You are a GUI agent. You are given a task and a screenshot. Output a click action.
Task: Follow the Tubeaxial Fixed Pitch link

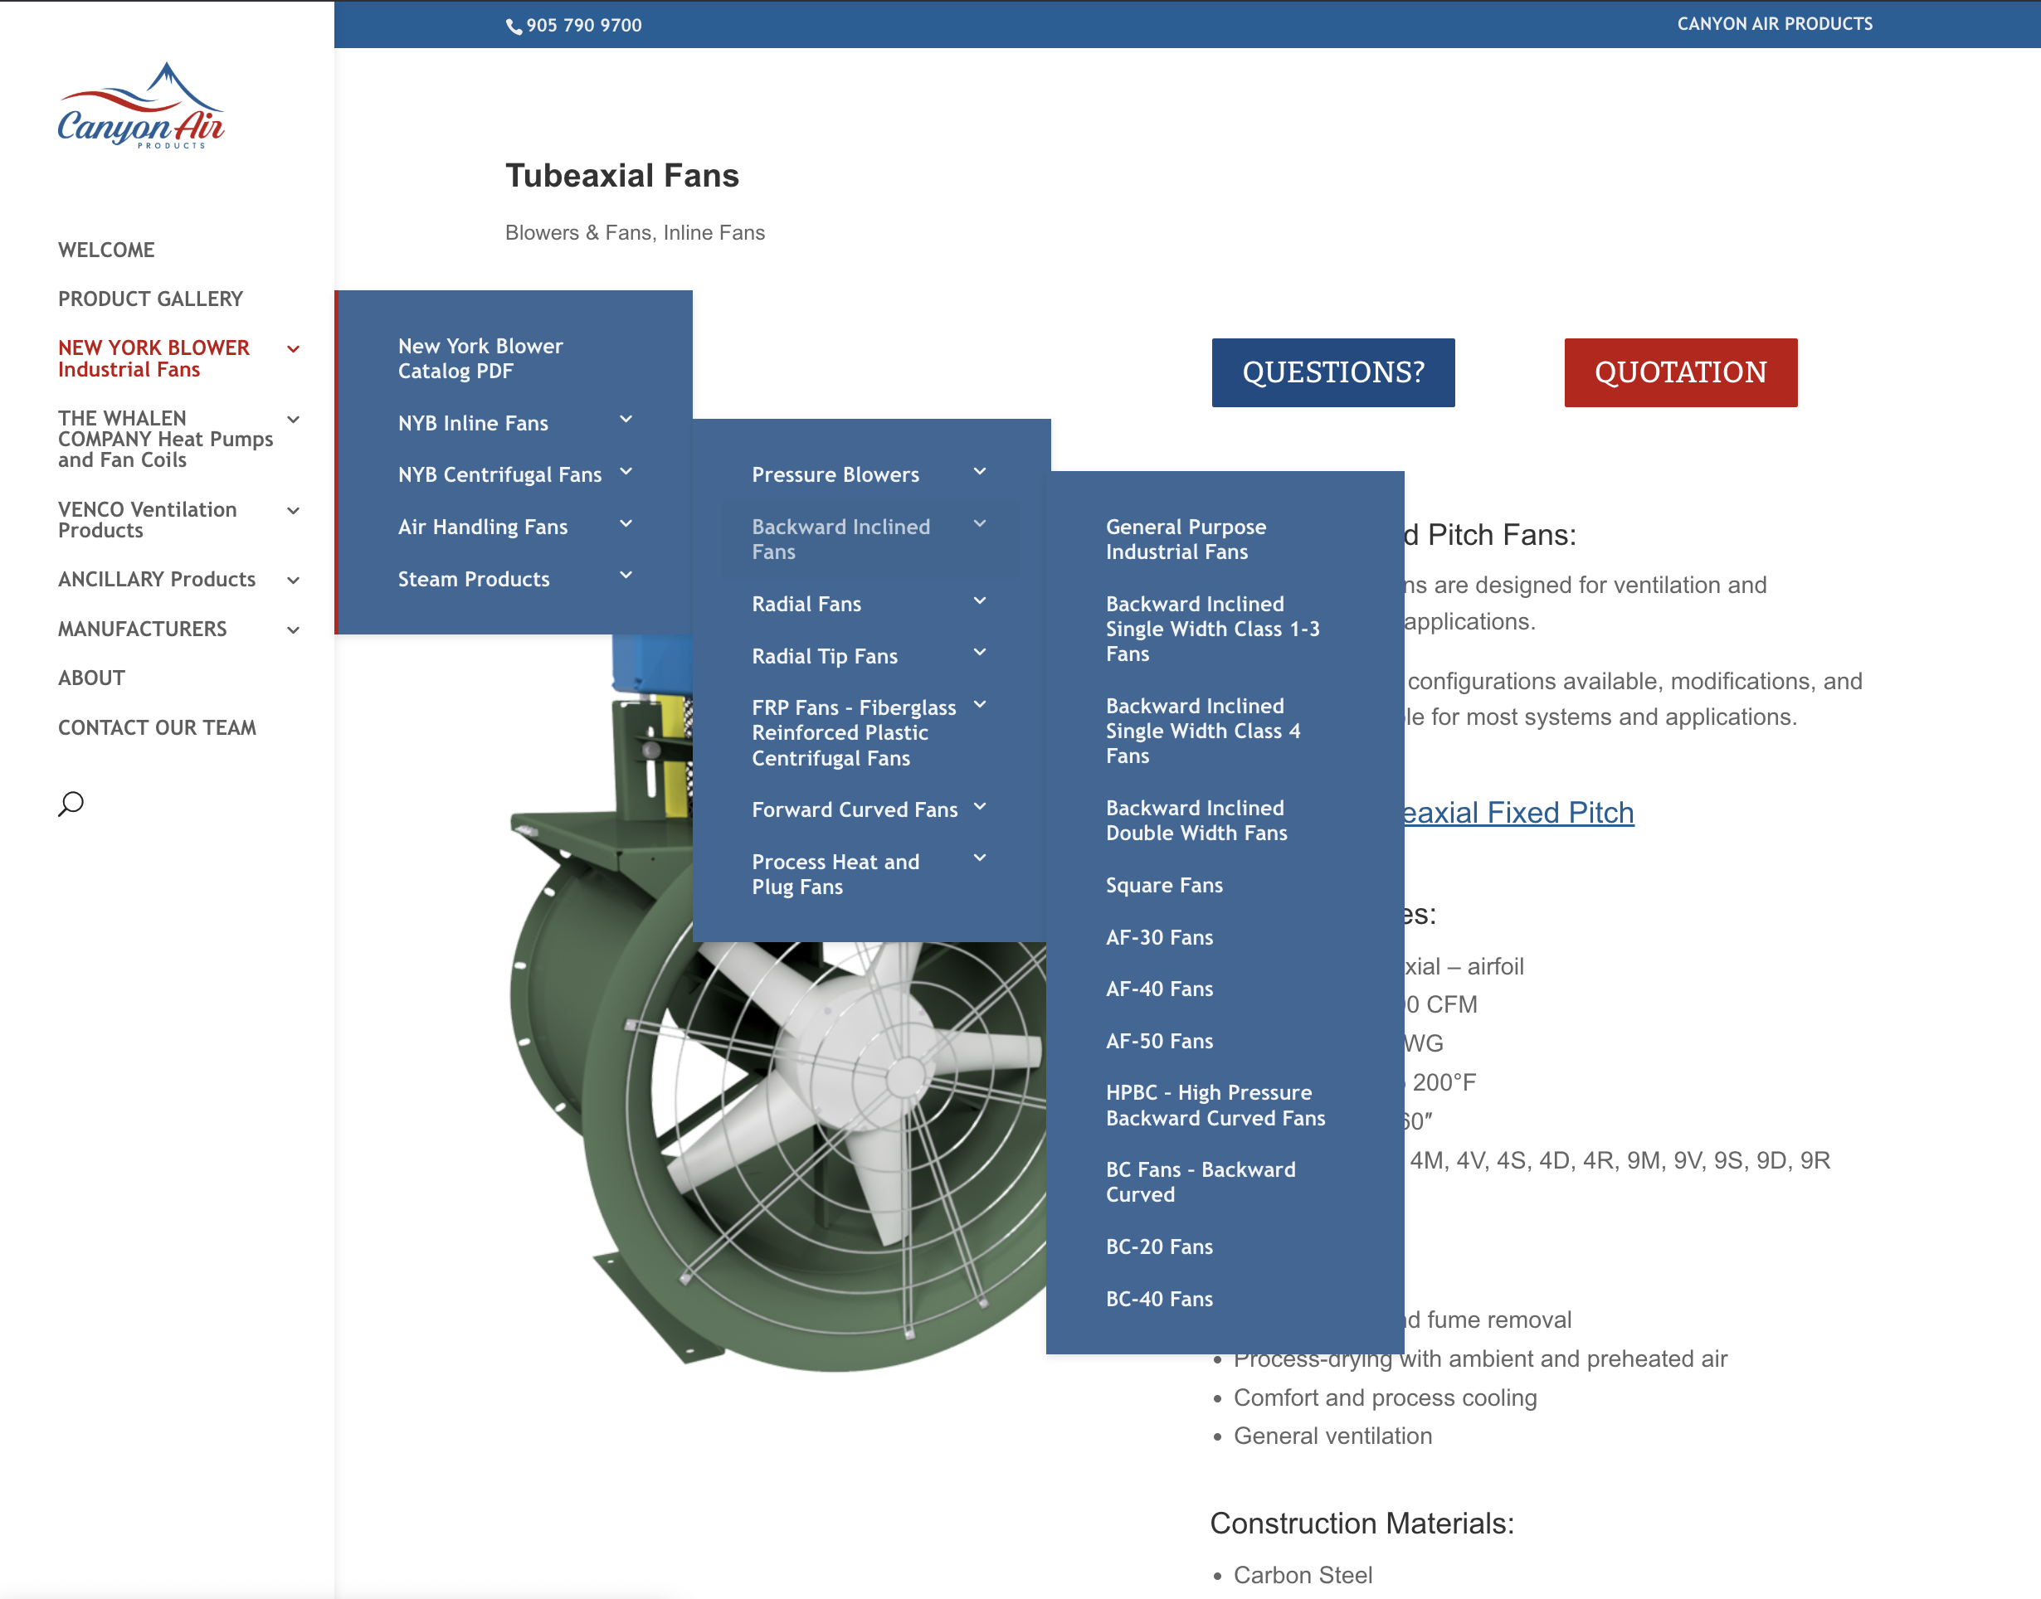click(x=1517, y=813)
